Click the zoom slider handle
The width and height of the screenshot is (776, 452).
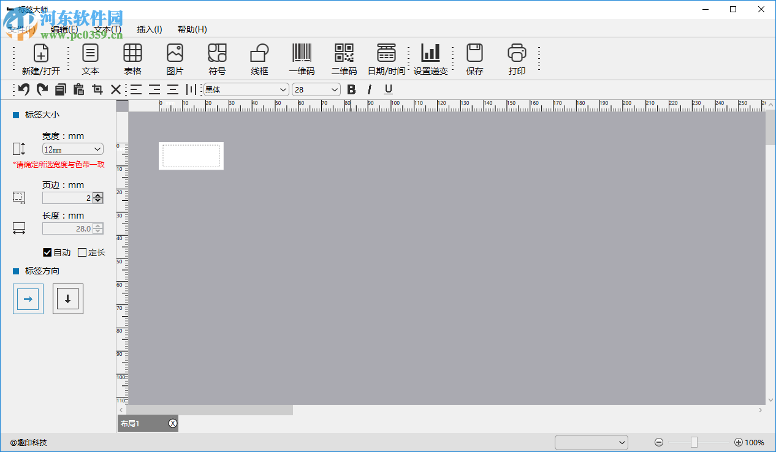click(694, 442)
